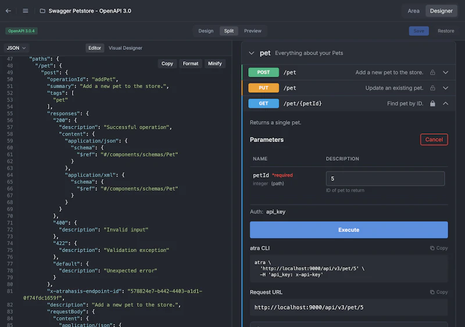This screenshot has width=465, height=327.
Task: Click the "422" response code line
Action: [x=65, y=244]
